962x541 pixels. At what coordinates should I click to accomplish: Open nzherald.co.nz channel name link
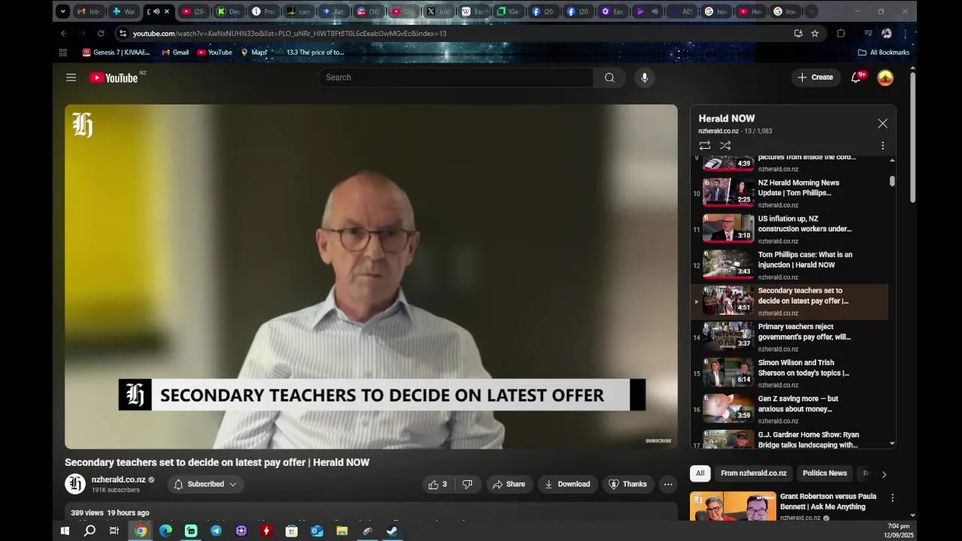click(x=119, y=479)
